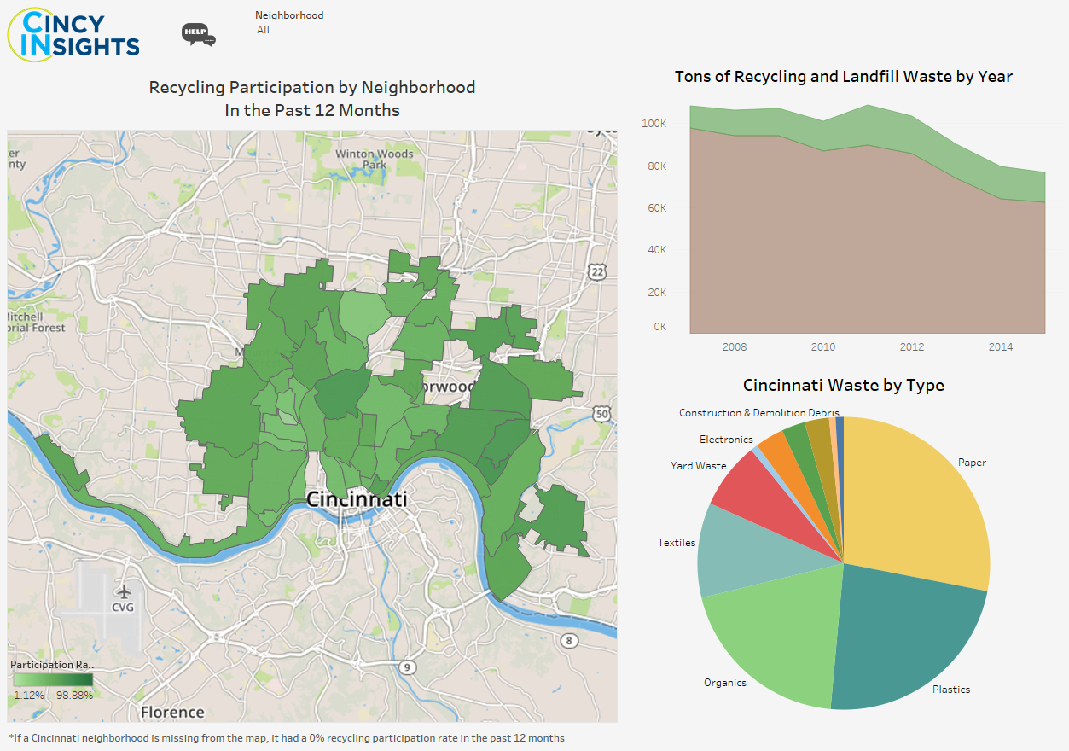Click the US 50 highway shield
1069x751 pixels.
click(x=601, y=414)
